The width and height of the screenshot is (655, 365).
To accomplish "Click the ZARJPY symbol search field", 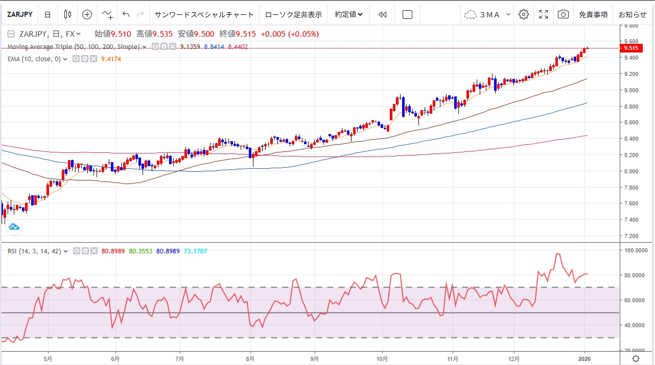I will click(x=19, y=14).
